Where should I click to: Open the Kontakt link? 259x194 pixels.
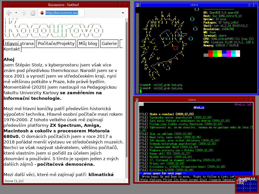click(x=12, y=49)
